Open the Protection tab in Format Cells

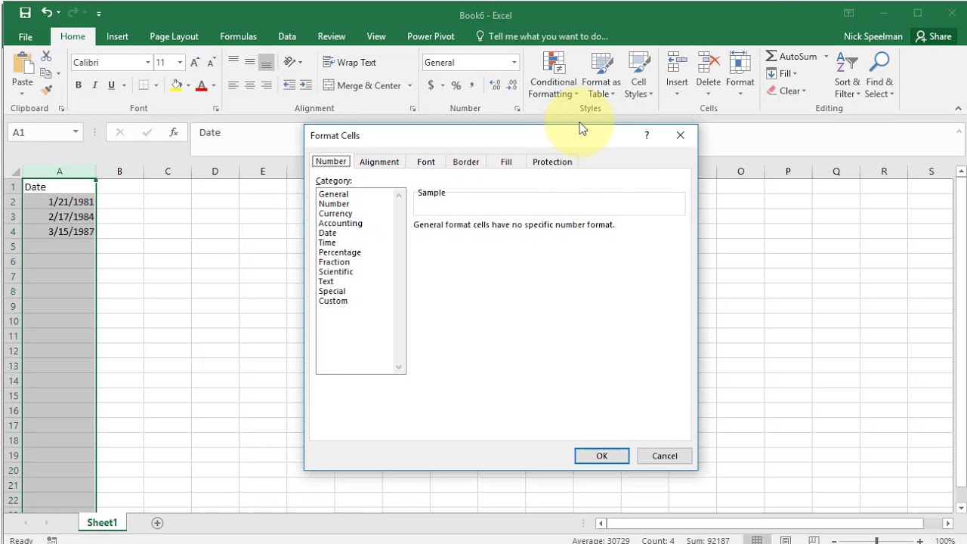point(552,162)
